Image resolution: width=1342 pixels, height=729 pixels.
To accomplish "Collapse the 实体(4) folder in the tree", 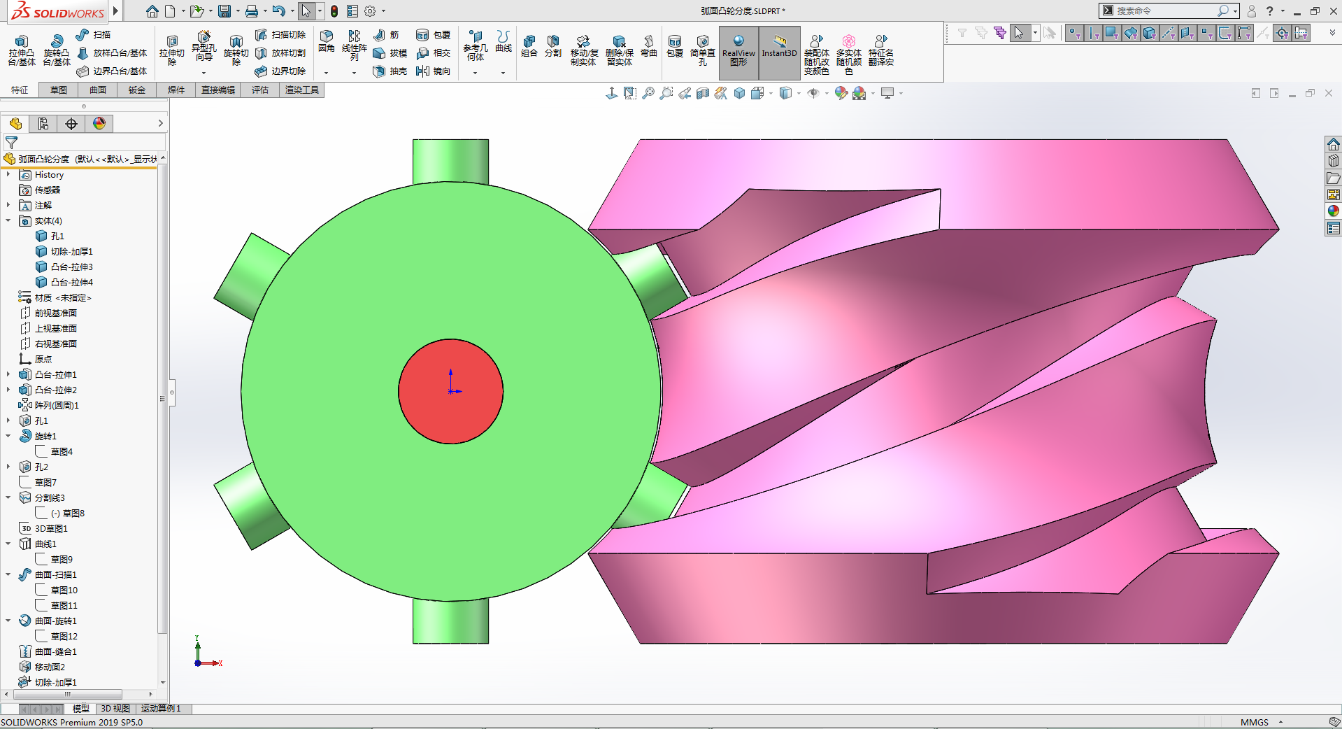I will (x=8, y=221).
